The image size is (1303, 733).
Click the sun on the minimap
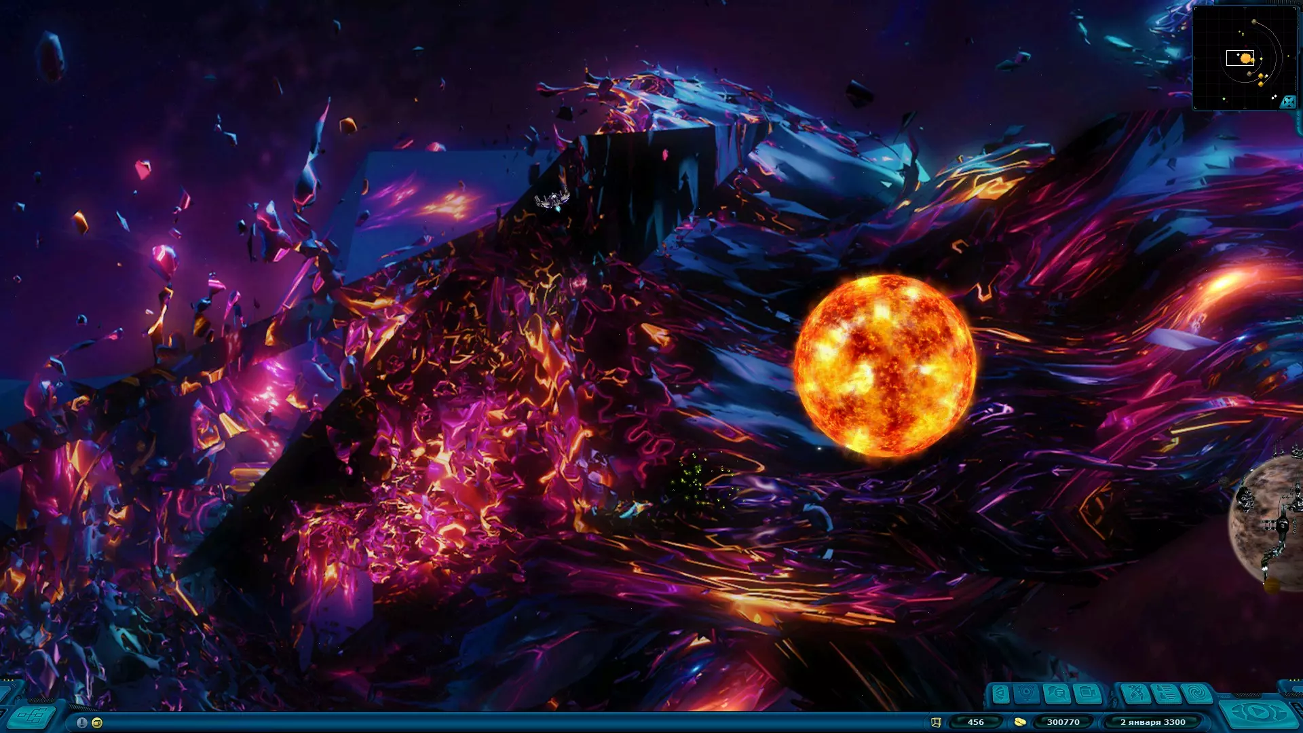tap(1246, 58)
